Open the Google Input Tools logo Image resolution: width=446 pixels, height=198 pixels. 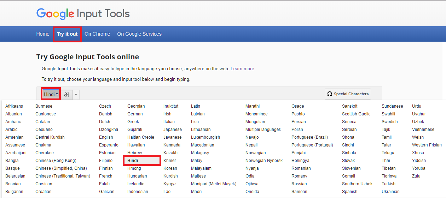(x=83, y=14)
